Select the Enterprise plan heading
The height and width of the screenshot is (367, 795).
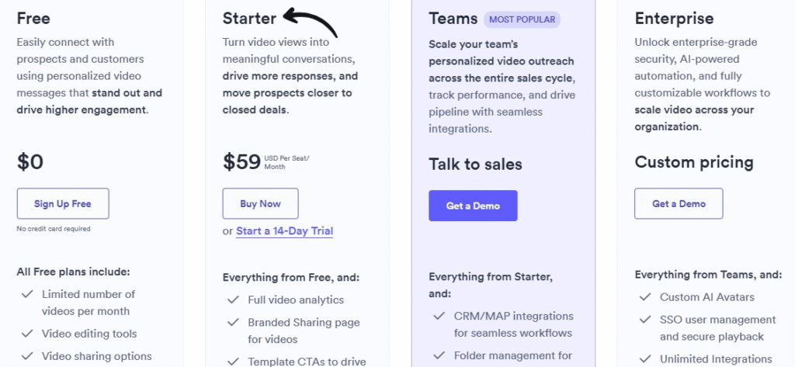pyautogui.click(x=675, y=18)
